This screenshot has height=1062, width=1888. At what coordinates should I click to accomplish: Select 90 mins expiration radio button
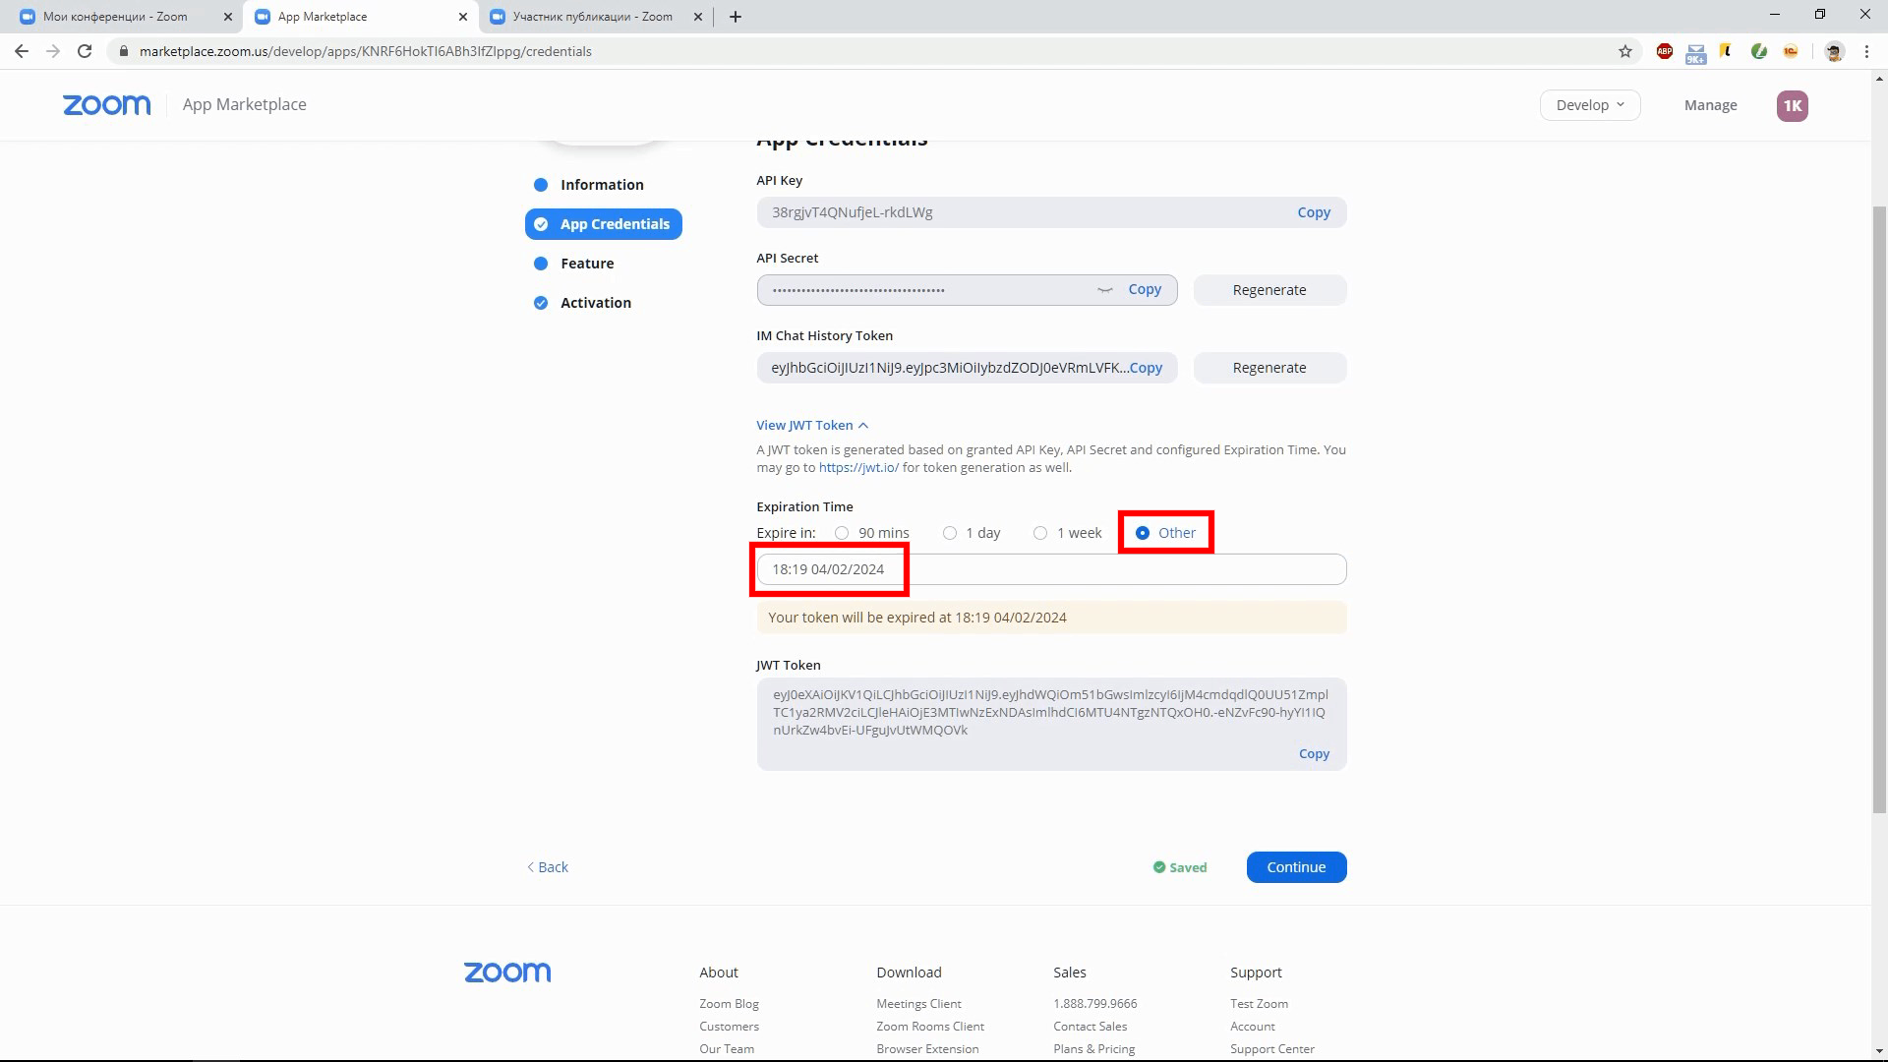(842, 533)
